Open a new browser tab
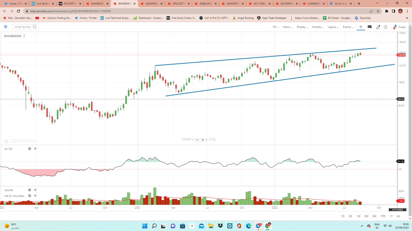This screenshot has width=412, height=231. tap(358, 4)
